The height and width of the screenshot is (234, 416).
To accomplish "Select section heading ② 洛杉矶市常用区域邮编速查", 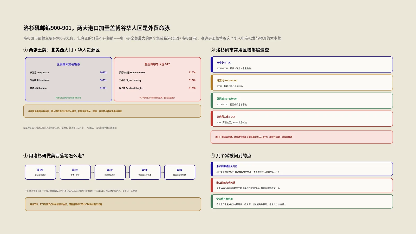I will (240, 50).
